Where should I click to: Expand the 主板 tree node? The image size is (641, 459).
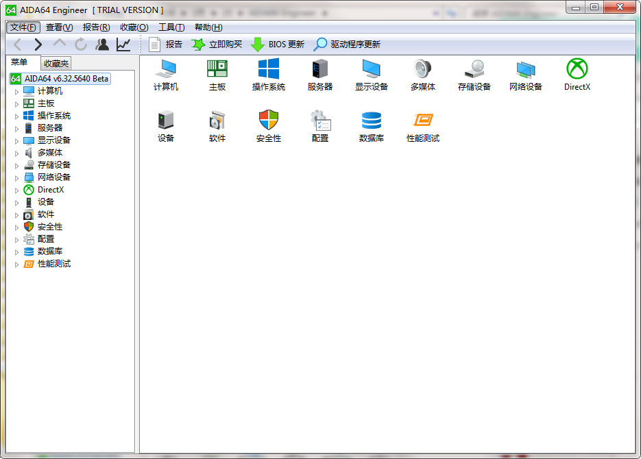click(x=16, y=104)
